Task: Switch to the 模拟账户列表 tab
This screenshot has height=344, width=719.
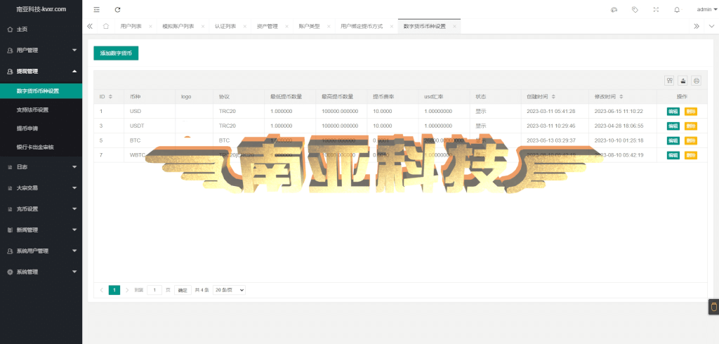Action: (178, 27)
